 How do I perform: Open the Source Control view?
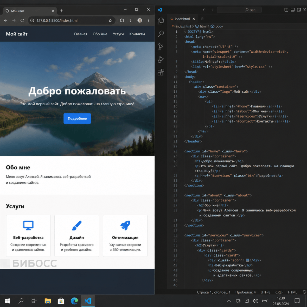(x=161, y=47)
